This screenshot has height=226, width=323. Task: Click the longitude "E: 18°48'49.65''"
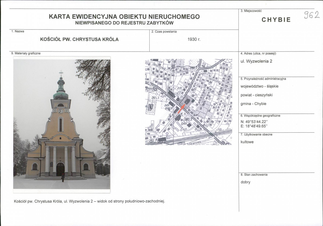point(254,126)
